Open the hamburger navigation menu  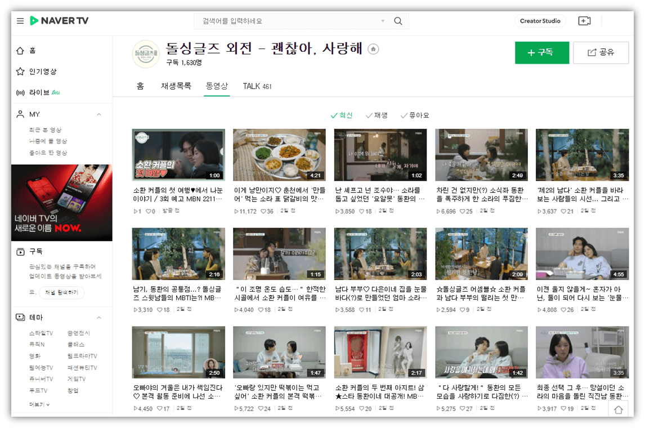[20, 21]
